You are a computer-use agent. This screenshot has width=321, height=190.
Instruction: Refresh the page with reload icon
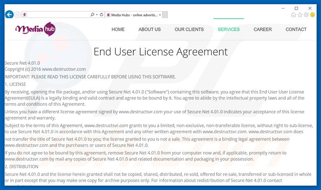point(101,15)
